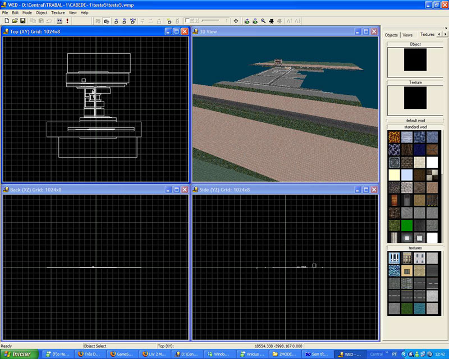Open the File menu
The image size is (449, 359).
pos(5,12)
